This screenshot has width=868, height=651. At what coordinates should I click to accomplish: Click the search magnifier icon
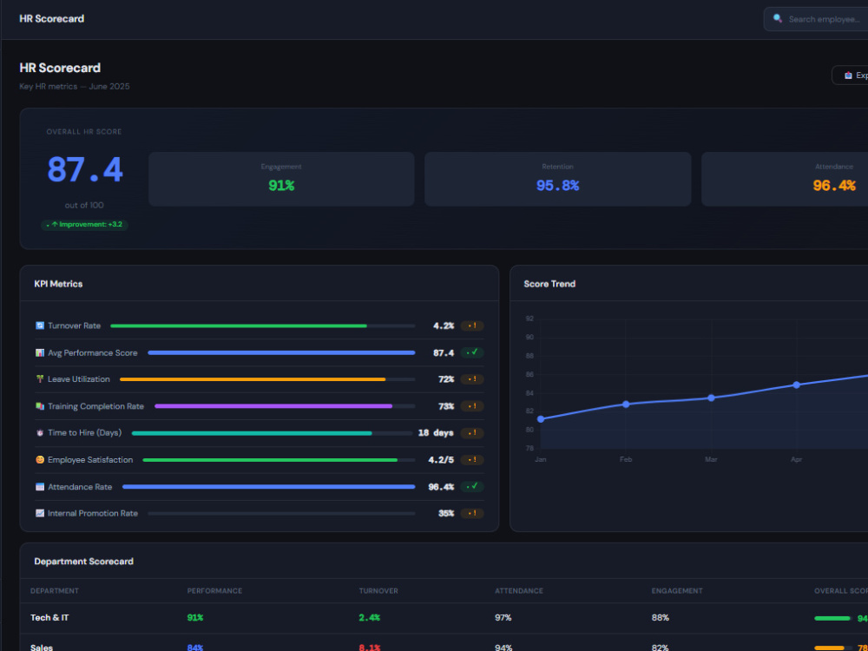point(777,19)
